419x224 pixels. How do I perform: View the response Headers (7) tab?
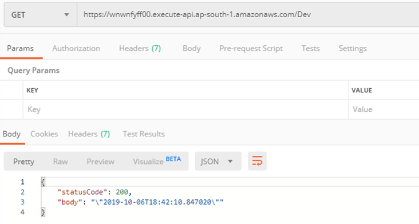coord(89,134)
